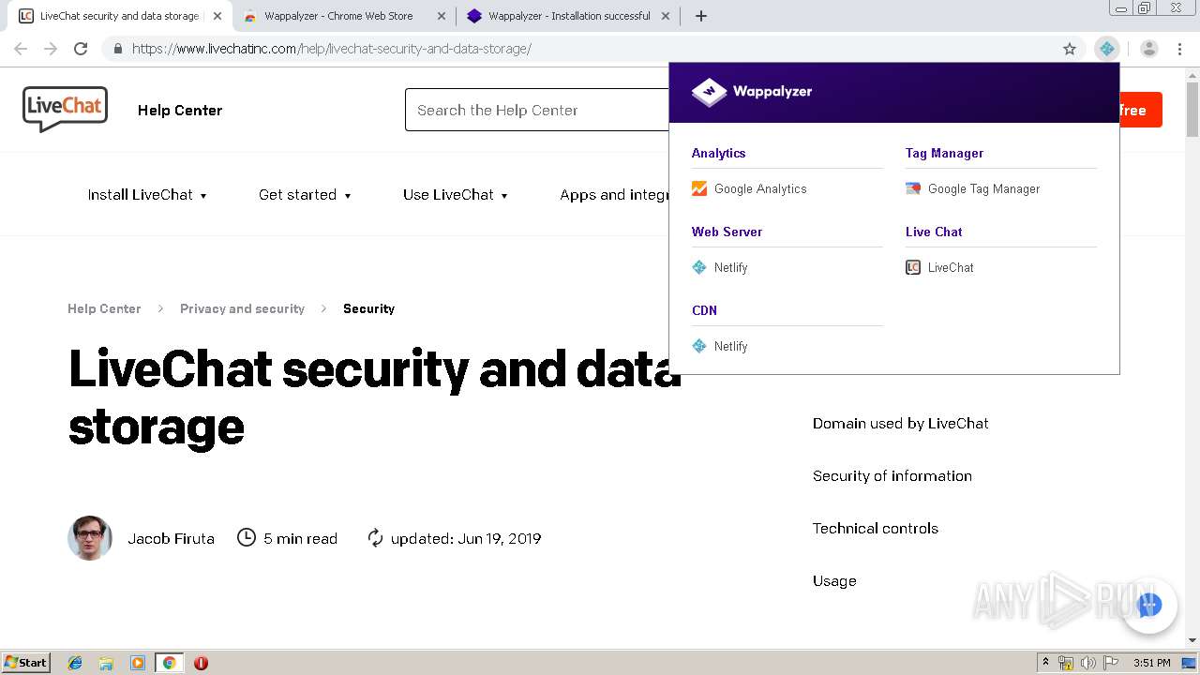
Task: Go forward to the next page
Action: tap(51, 49)
